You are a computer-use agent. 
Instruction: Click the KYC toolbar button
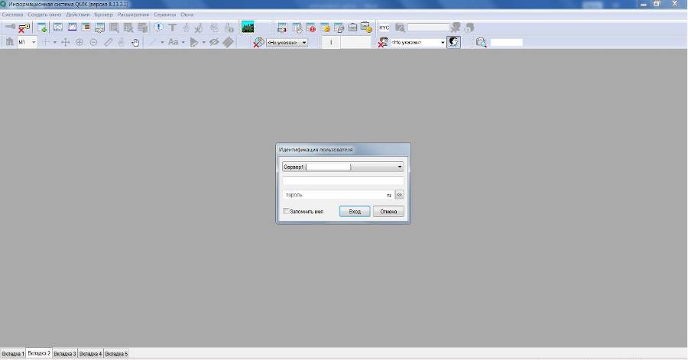(x=385, y=28)
